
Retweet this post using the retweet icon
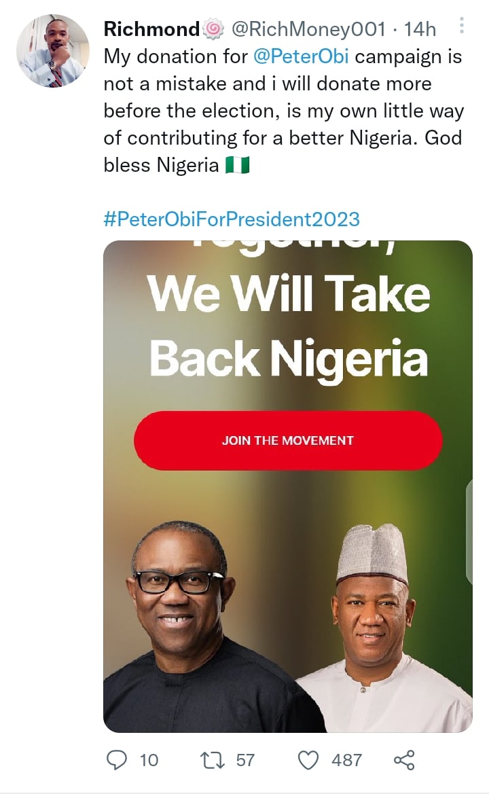click(x=213, y=759)
